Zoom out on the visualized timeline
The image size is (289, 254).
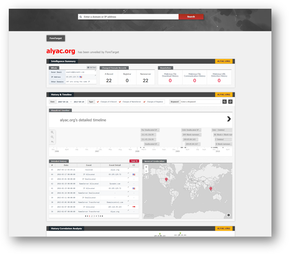click(52, 137)
